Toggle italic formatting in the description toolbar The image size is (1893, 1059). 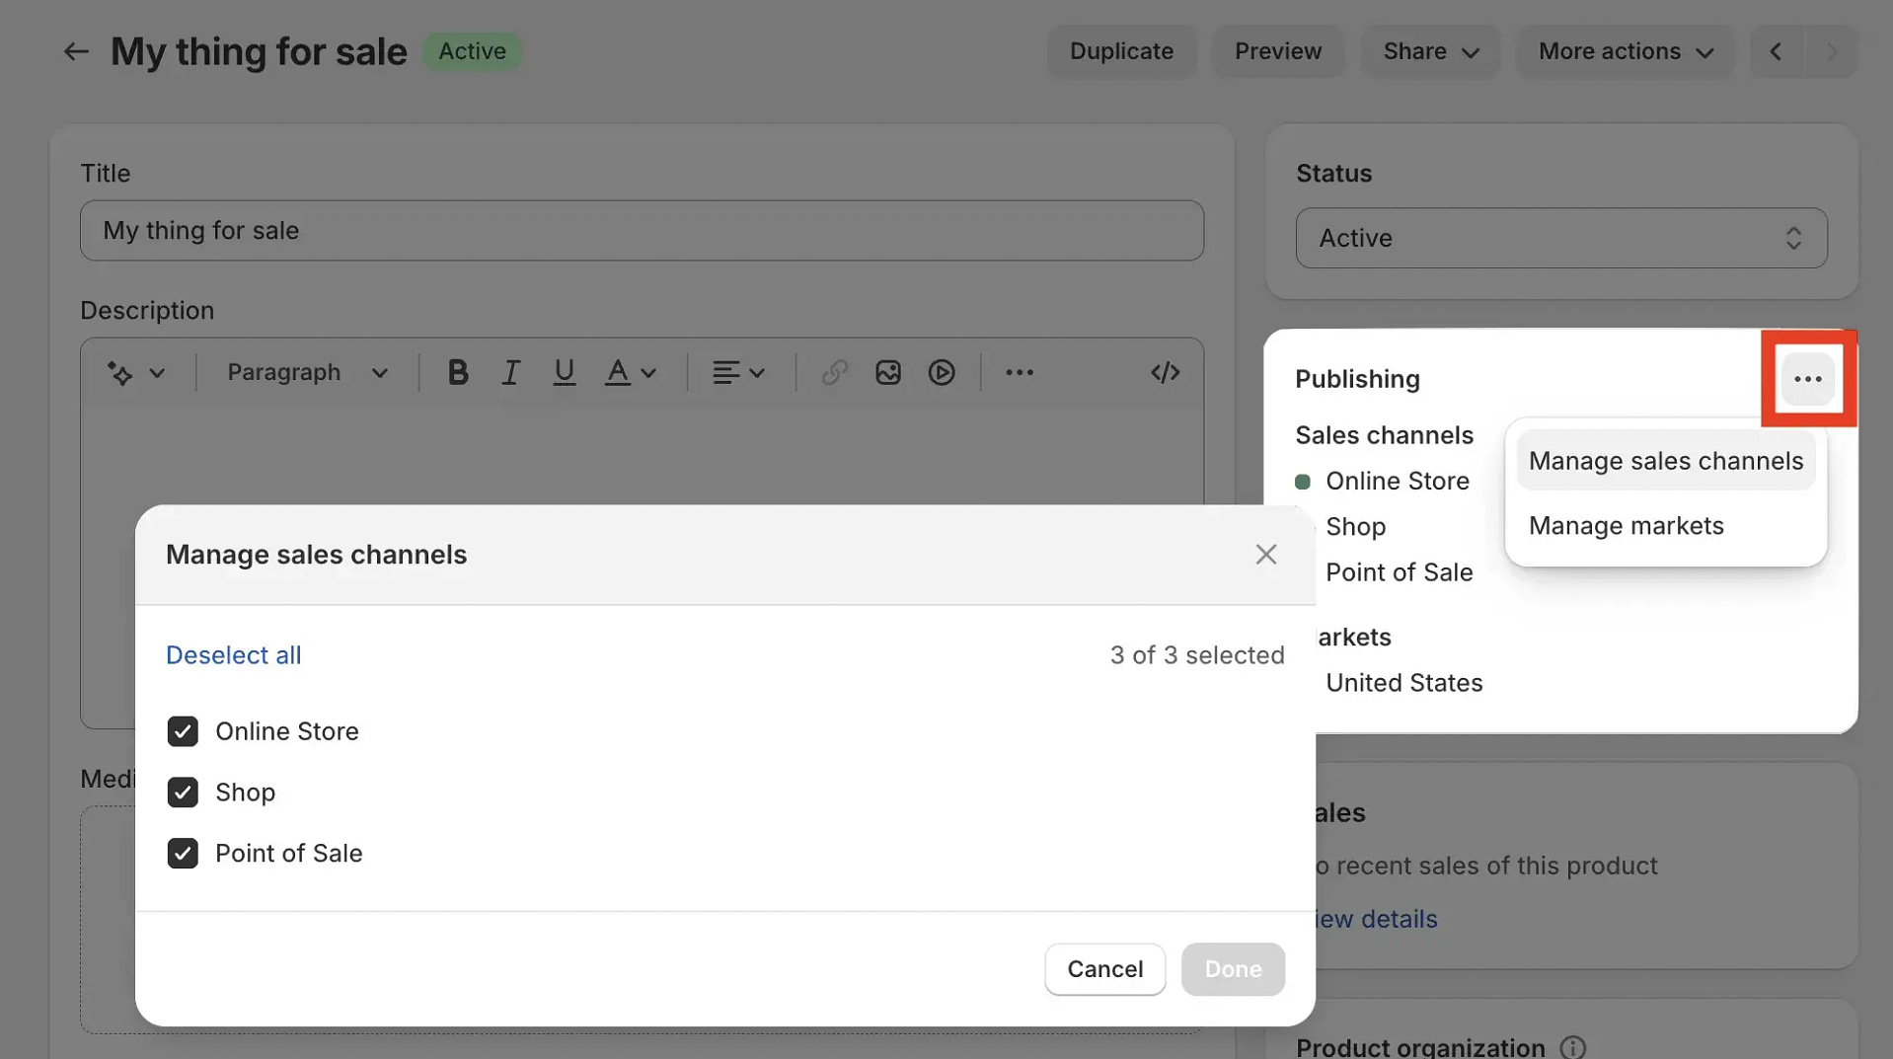(x=510, y=372)
